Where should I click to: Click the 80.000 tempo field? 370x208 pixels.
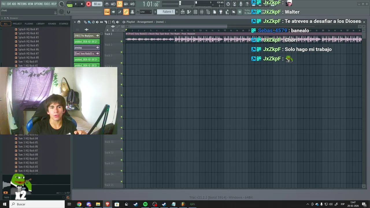click(97, 4)
